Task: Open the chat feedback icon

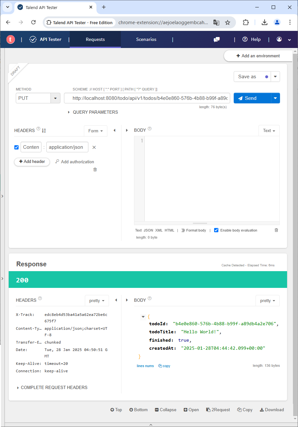Action: pos(217,39)
